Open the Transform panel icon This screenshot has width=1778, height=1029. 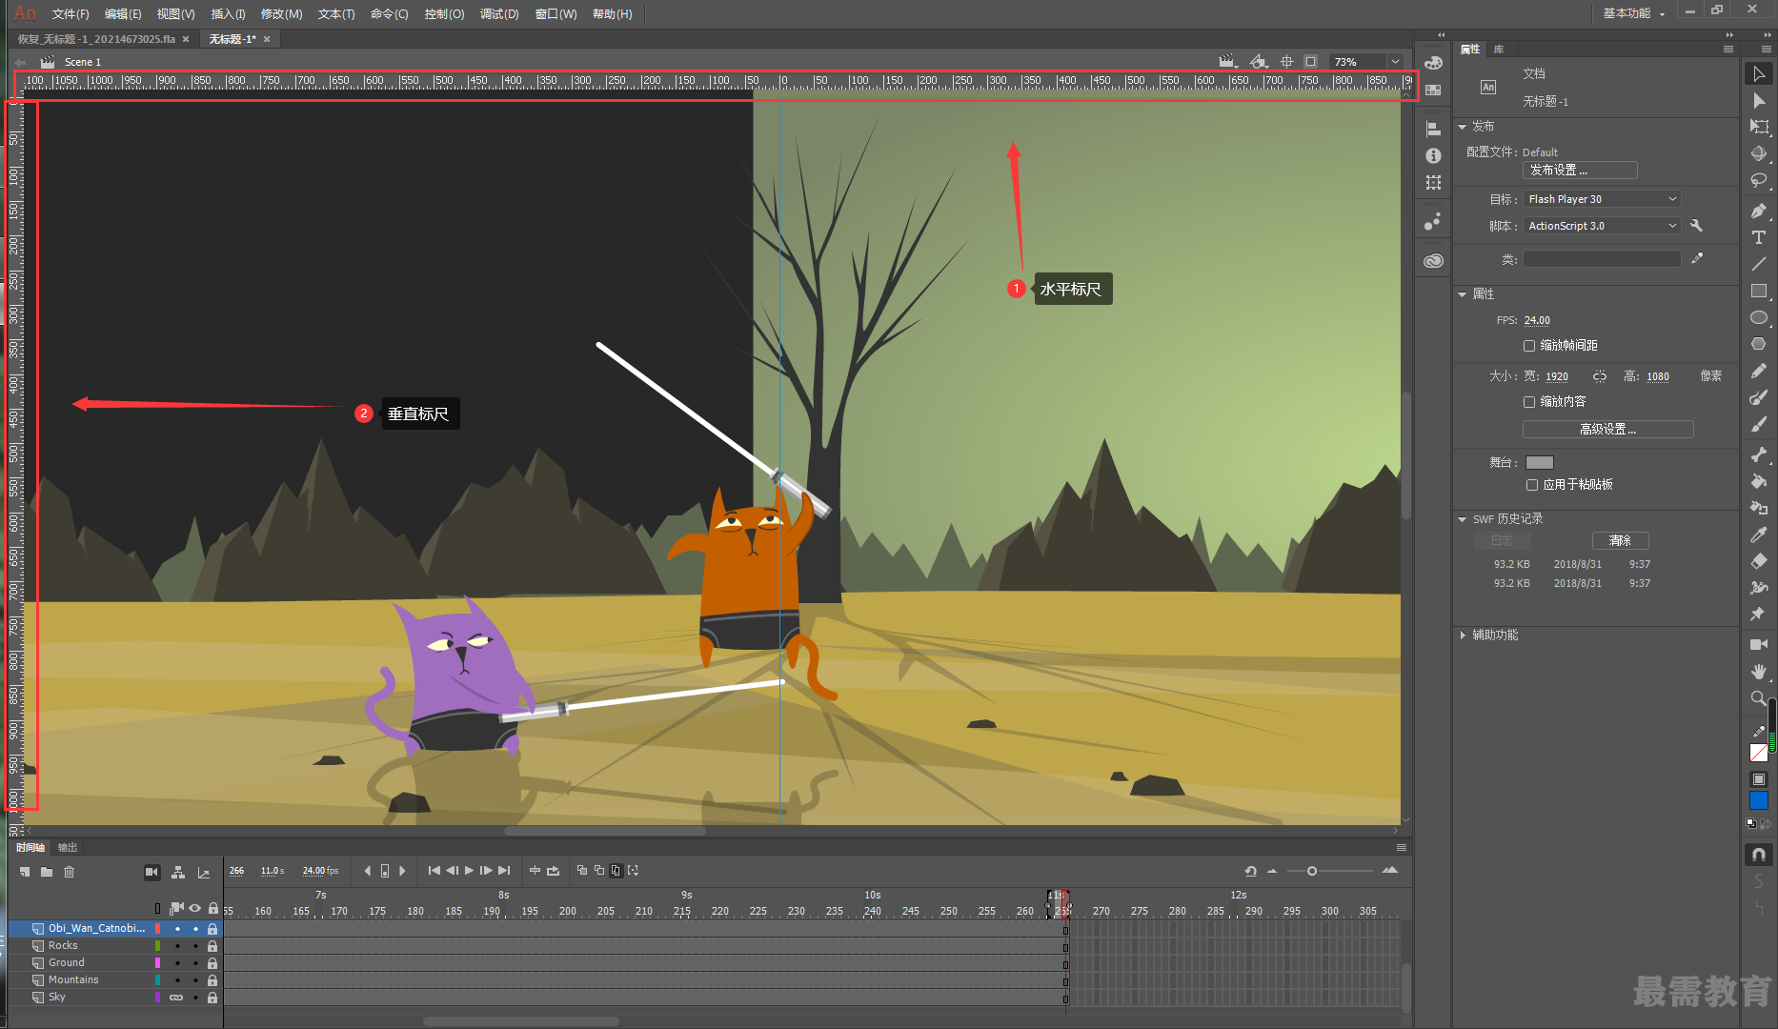click(1433, 182)
